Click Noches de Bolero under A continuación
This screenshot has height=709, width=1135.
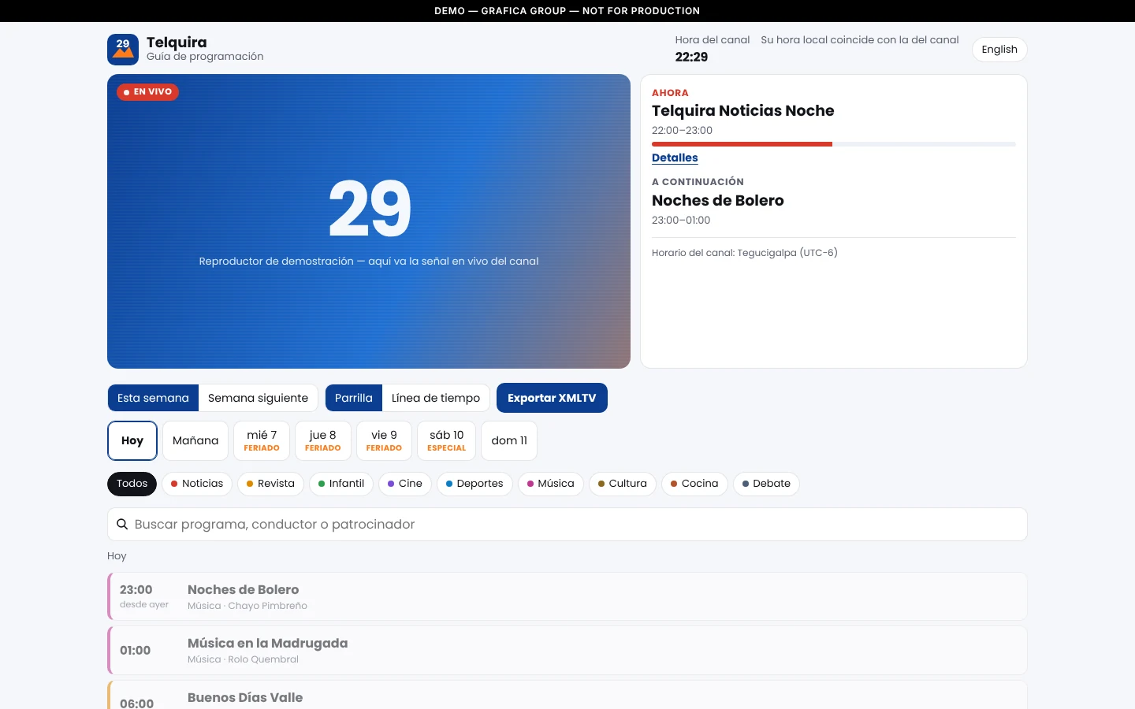pos(718,201)
